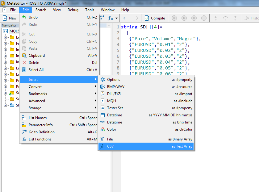Click the Undo green arrow icon
The width and height of the screenshot is (259, 192).
pyautogui.click(x=24, y=17)
